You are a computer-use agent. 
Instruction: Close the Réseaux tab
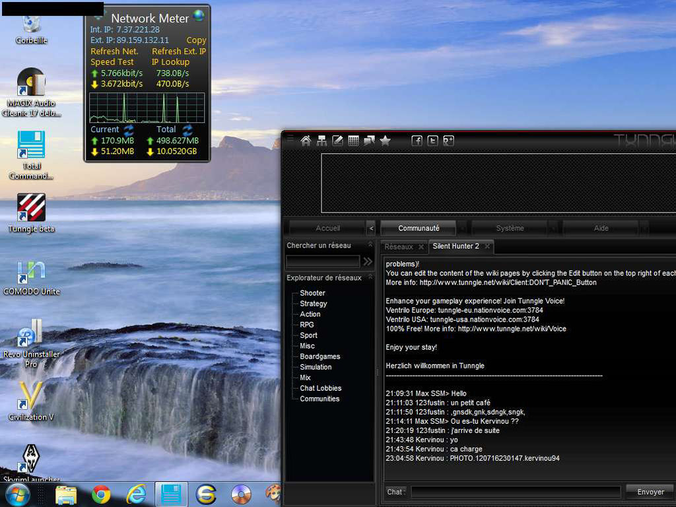click(x=421, y=247)
